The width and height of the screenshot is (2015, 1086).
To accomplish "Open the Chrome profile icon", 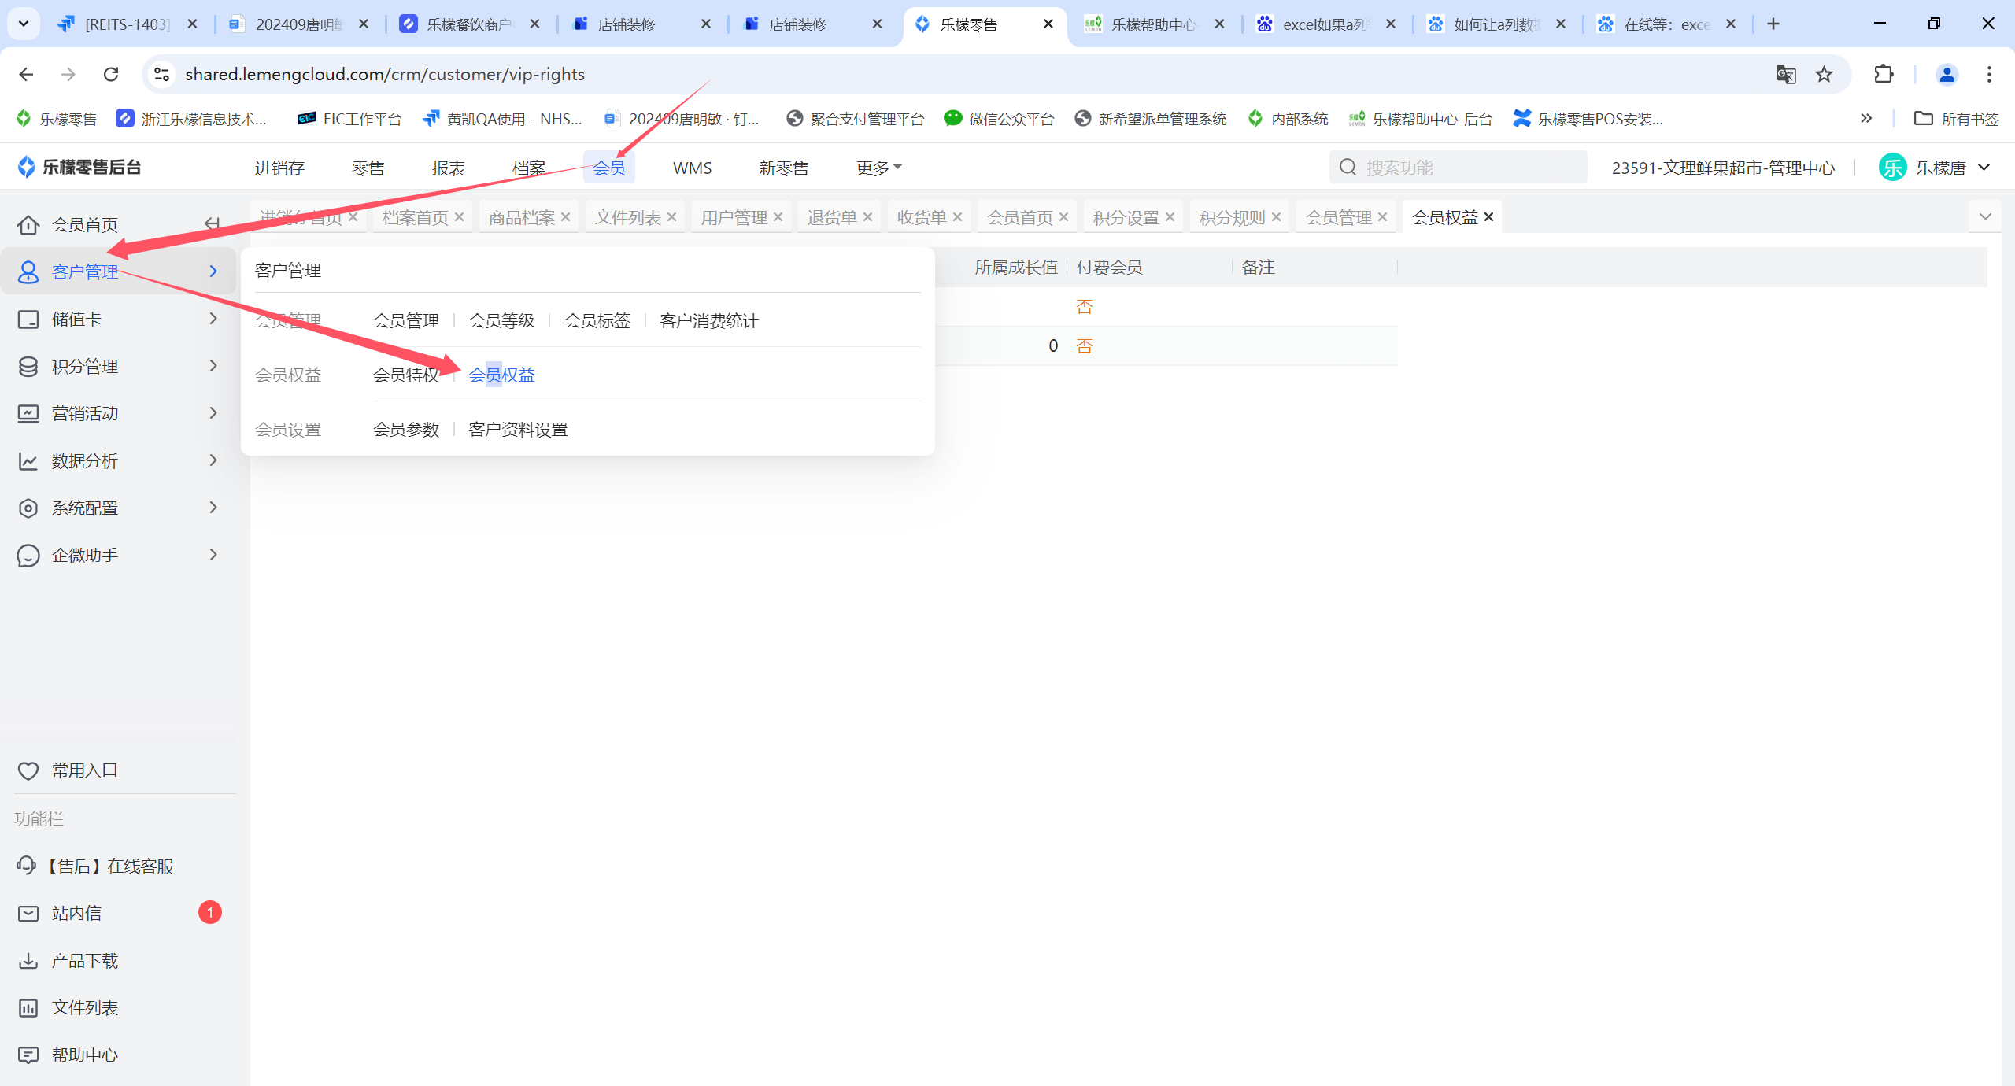I will tap(1947, 74).
